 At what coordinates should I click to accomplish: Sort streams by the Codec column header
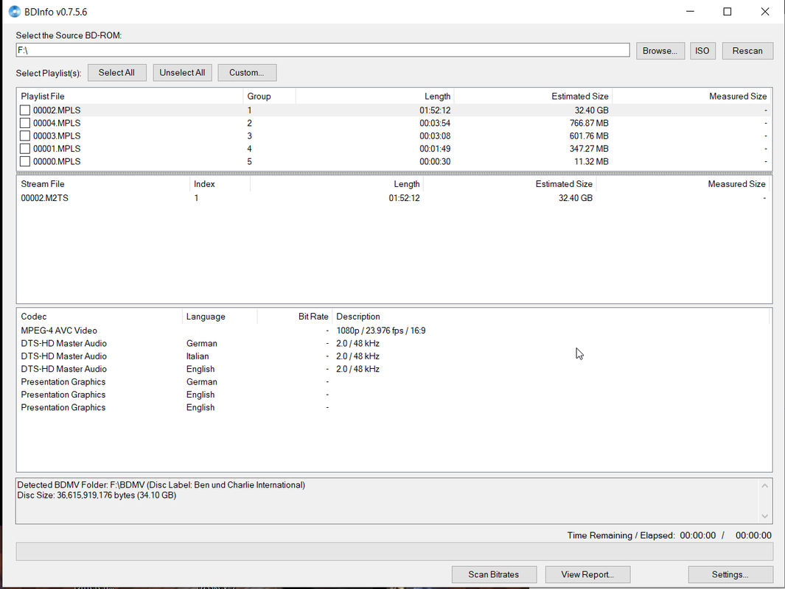[x=100, y=317]
